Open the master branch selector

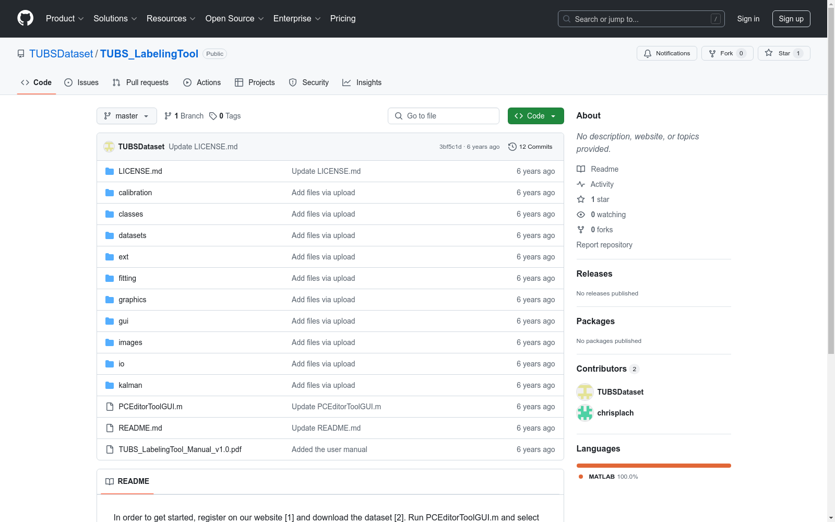coord(127,116)
